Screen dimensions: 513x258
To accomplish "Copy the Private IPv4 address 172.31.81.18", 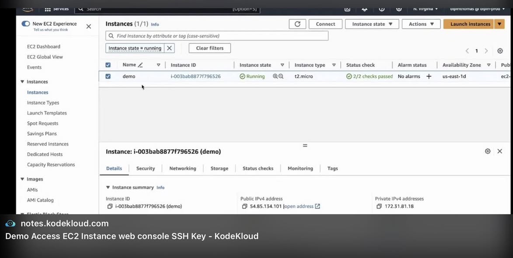I will (x=379, y=206).
